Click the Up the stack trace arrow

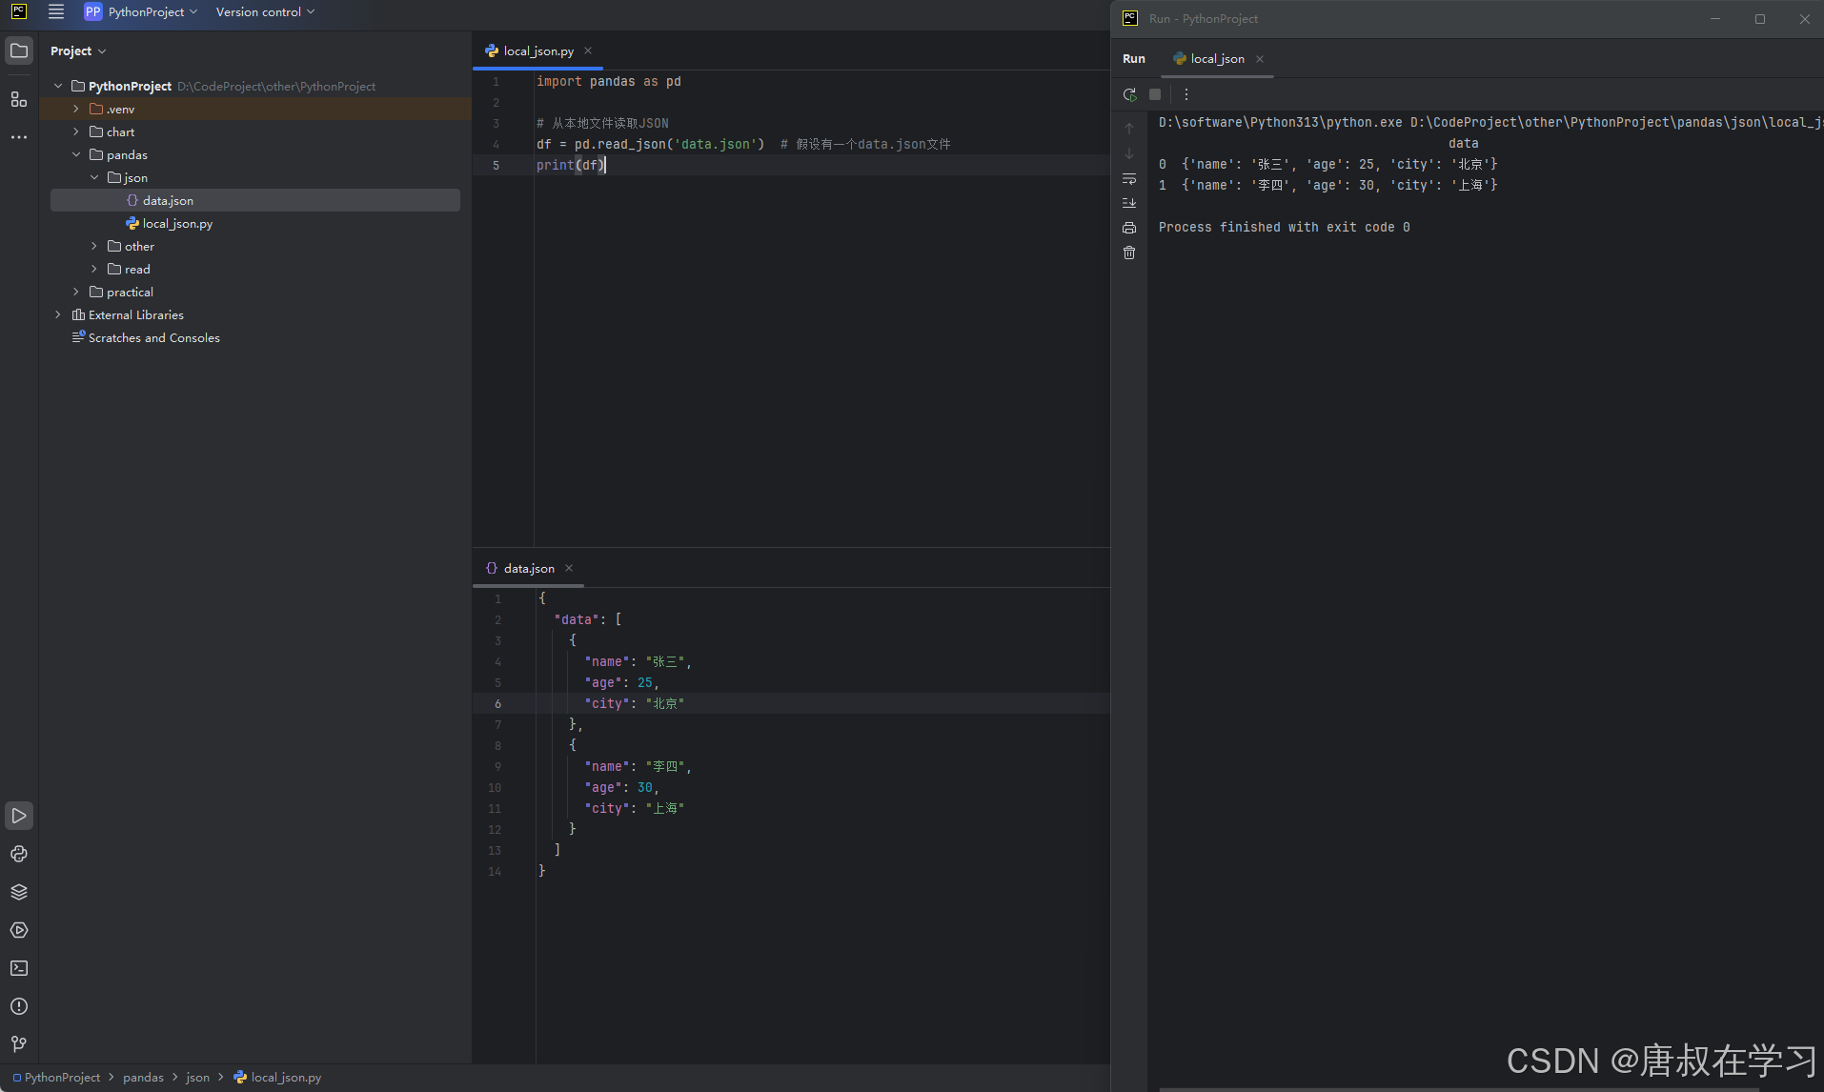1129,128
